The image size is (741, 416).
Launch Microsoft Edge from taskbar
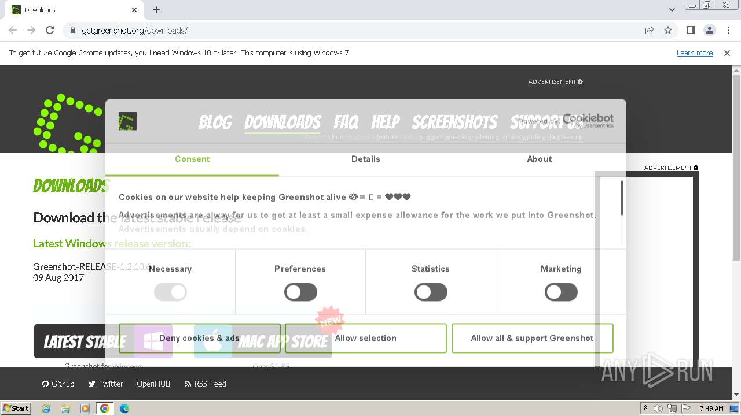coord(124,408)
